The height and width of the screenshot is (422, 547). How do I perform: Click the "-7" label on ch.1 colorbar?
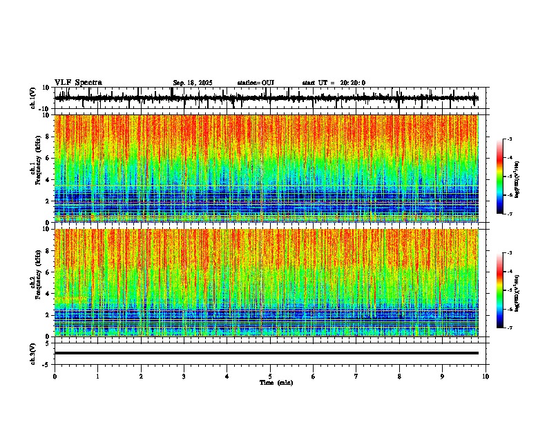tap(509, 214)
